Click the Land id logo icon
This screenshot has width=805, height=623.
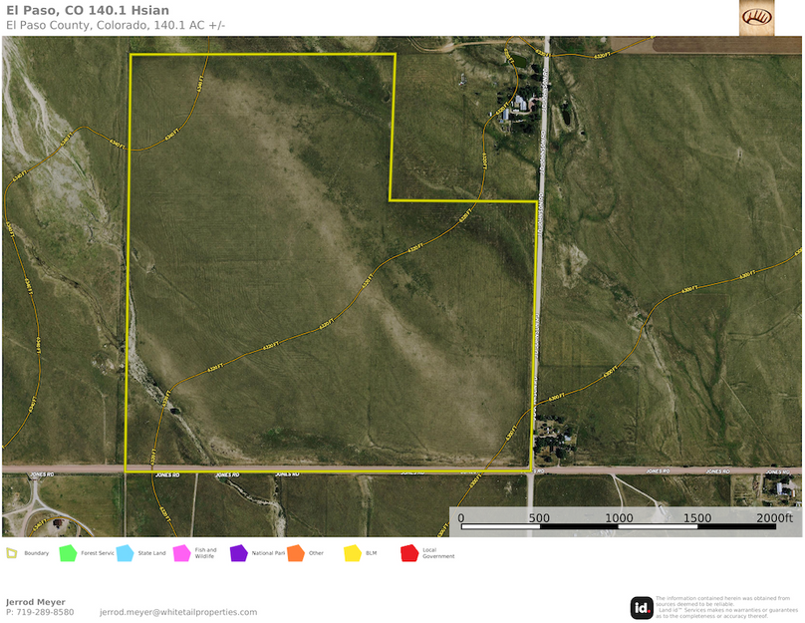click(x=642, y=607)
